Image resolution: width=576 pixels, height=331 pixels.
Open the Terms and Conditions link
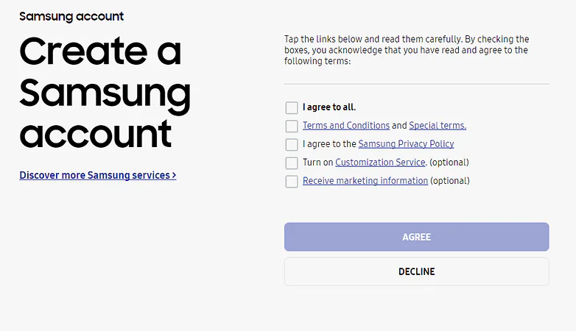(346, 126)
